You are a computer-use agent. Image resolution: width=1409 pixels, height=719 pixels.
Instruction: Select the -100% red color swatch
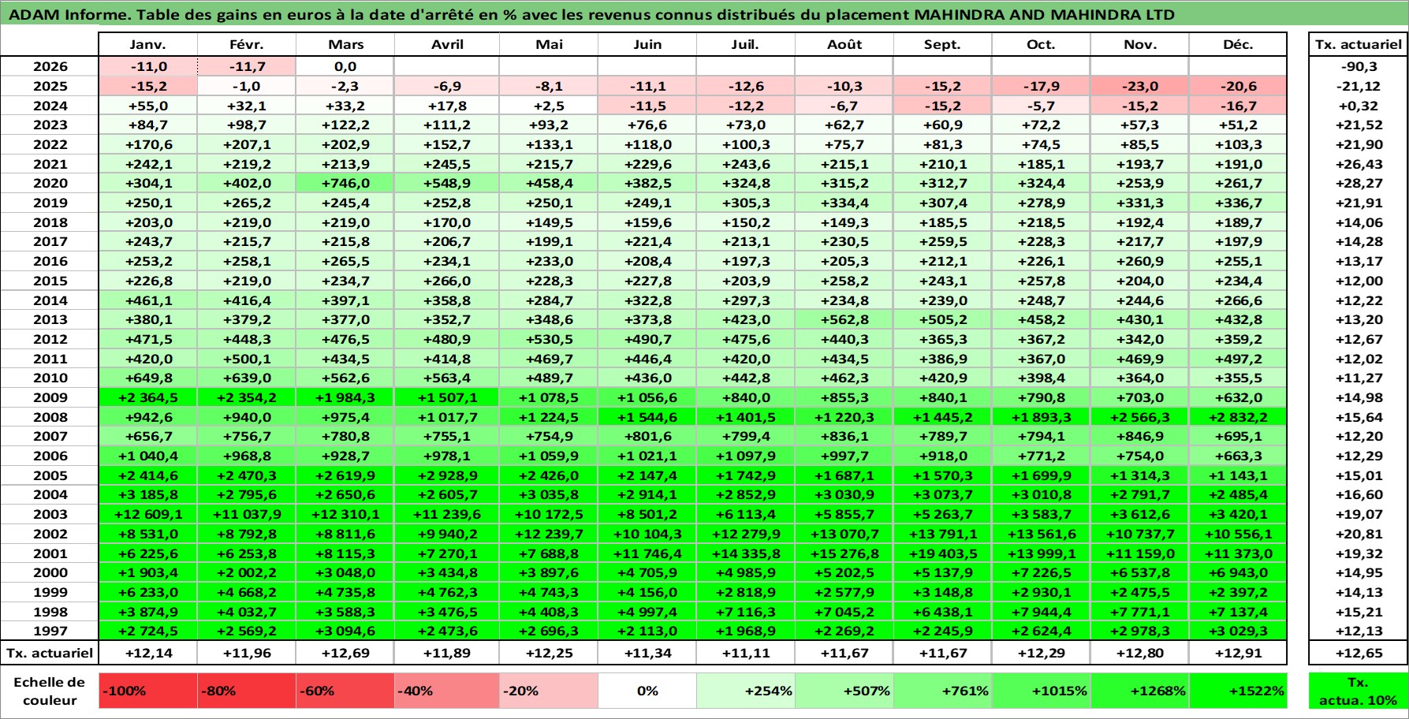148,691
